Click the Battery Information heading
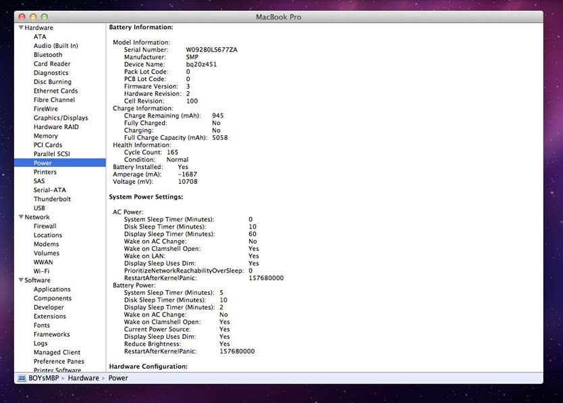Viewport: 563px width, 403px height. pyautogui.click(x=141, y=27)
